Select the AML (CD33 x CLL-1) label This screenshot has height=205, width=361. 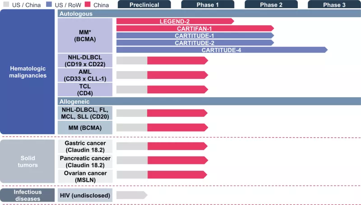[x=85, y=75]
